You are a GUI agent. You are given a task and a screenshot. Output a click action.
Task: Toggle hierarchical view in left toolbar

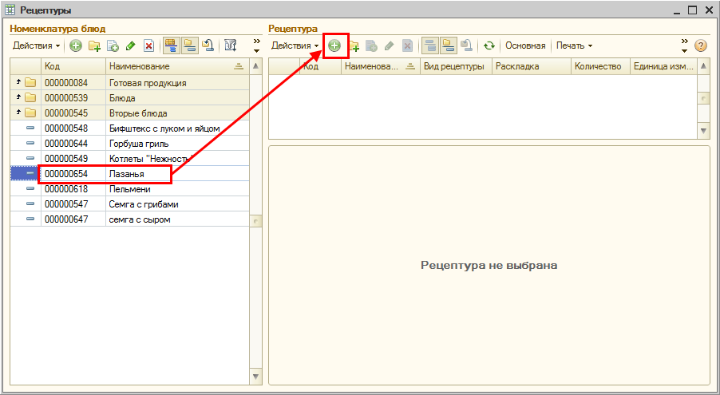tap(170, 45)
